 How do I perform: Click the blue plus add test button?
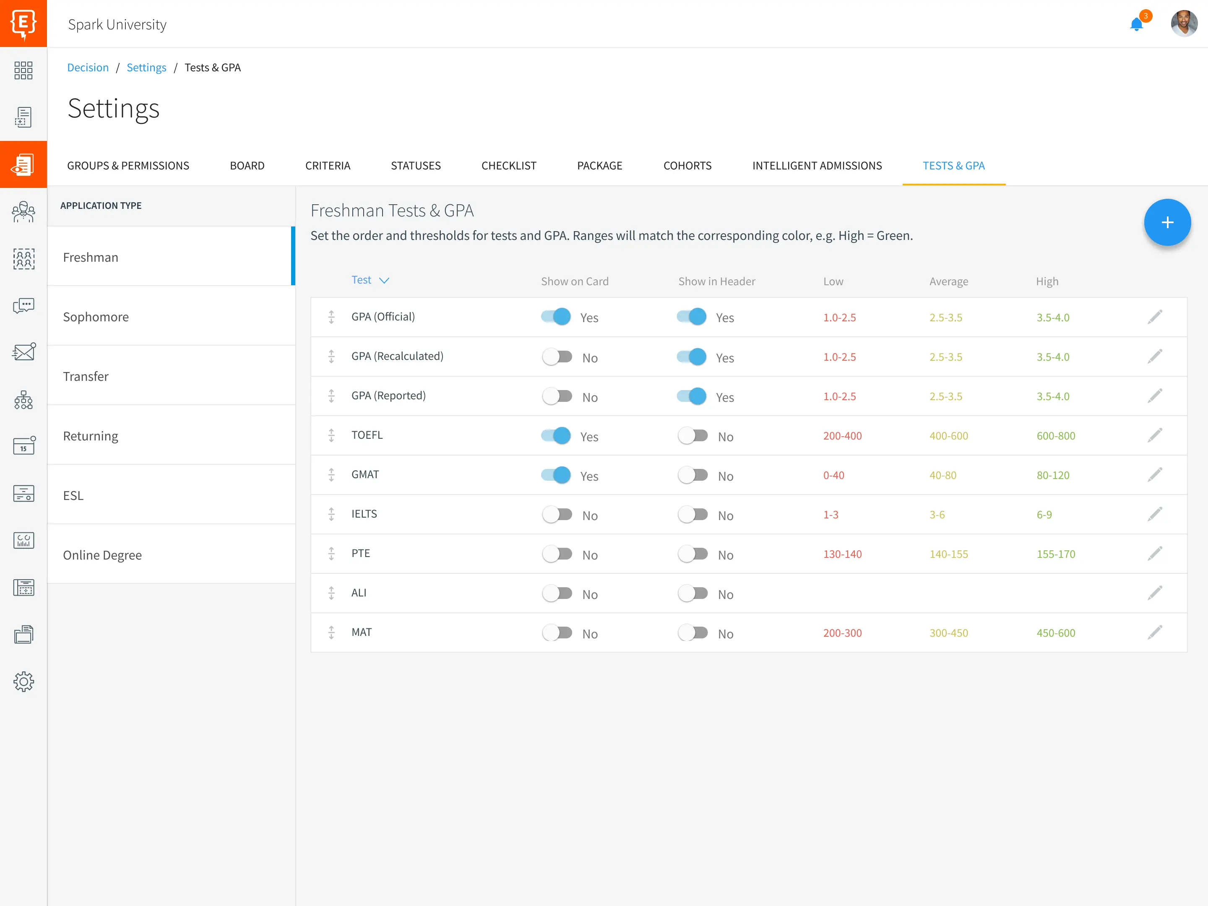point(1167,222)
